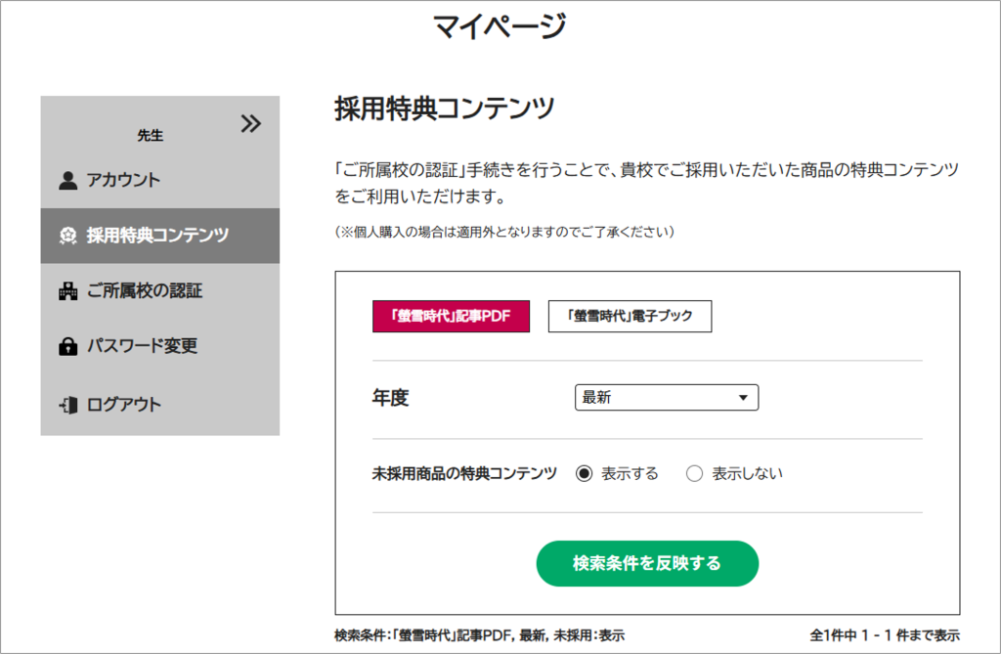Click the school building icon
The height and width of the screenshot is (654, 1001).
pyautogui.click(x=67, y=290)
